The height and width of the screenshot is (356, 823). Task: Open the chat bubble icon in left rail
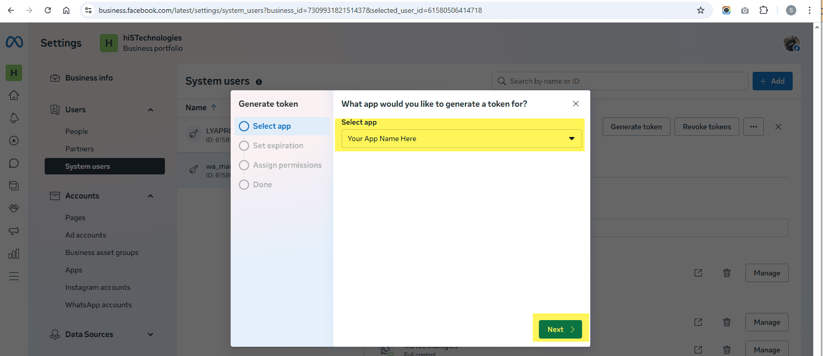click(14, 163)
